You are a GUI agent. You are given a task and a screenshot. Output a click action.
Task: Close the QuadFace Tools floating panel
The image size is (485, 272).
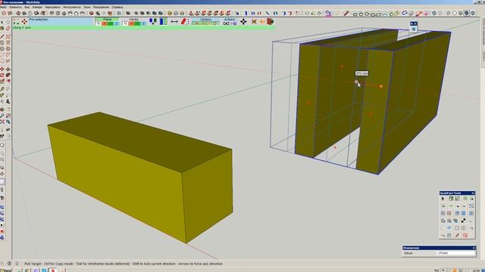point(473,193)
